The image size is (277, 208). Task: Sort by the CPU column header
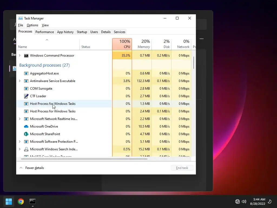(122, 44)
